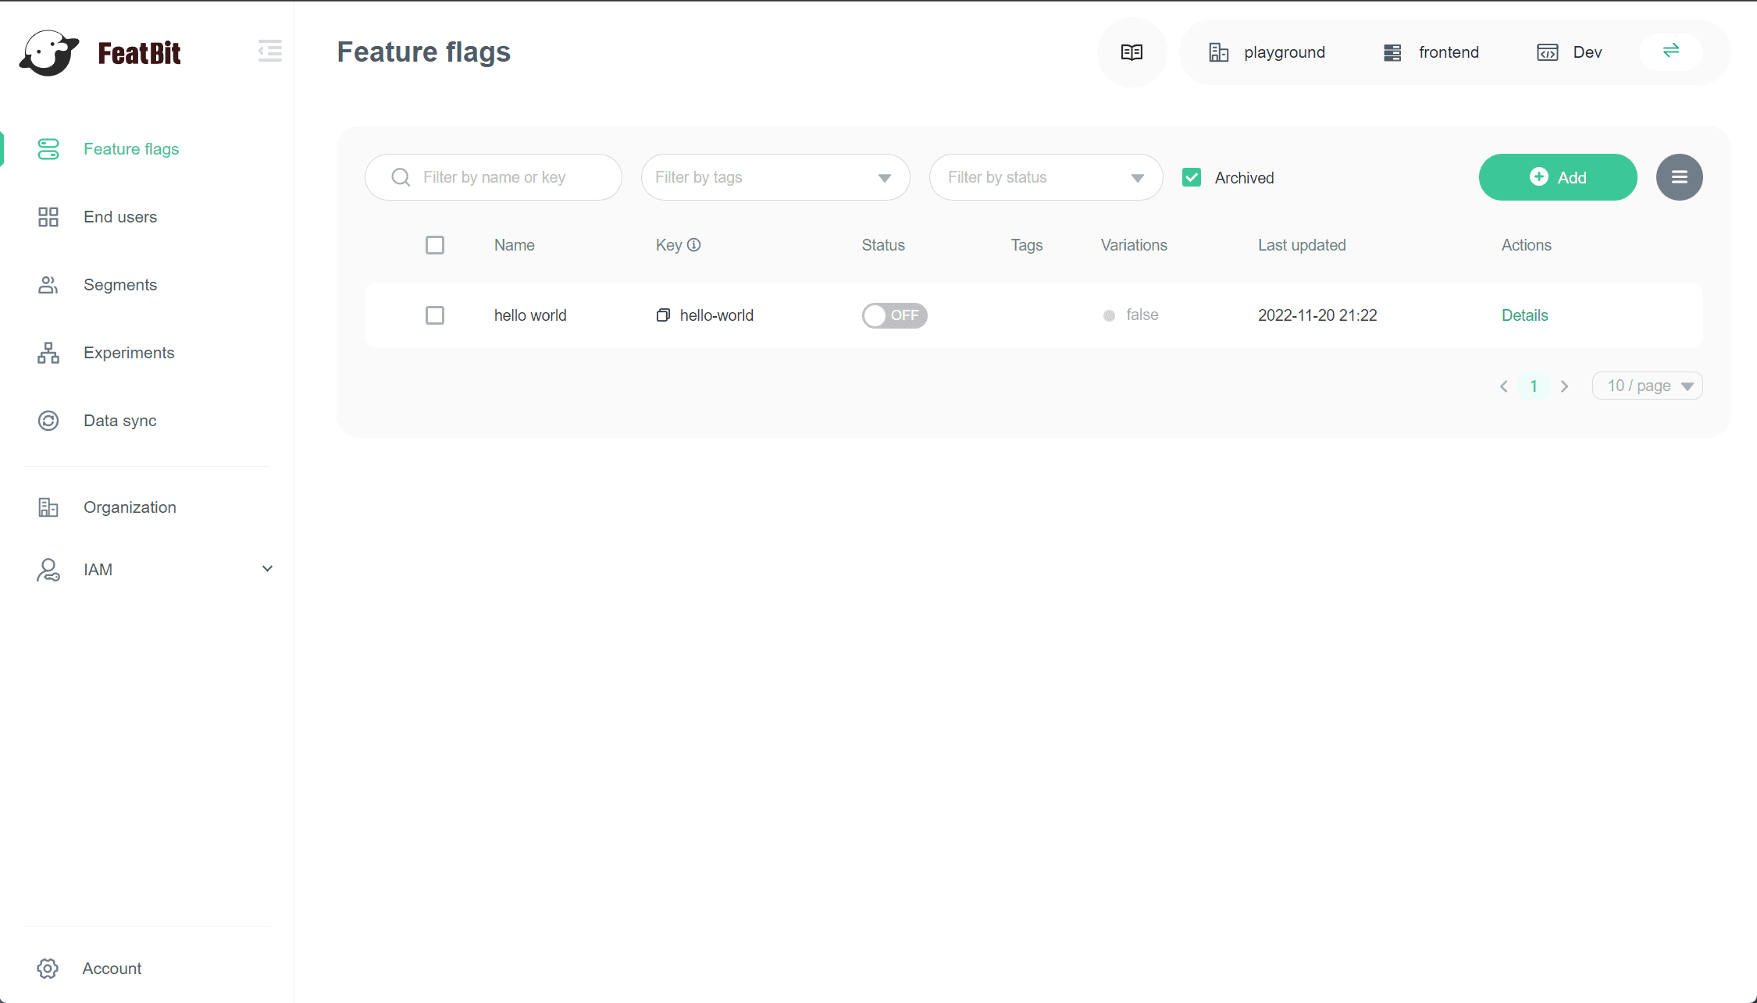
Task: Click the Add feature flag button
Action: (x=1557, y=177)
